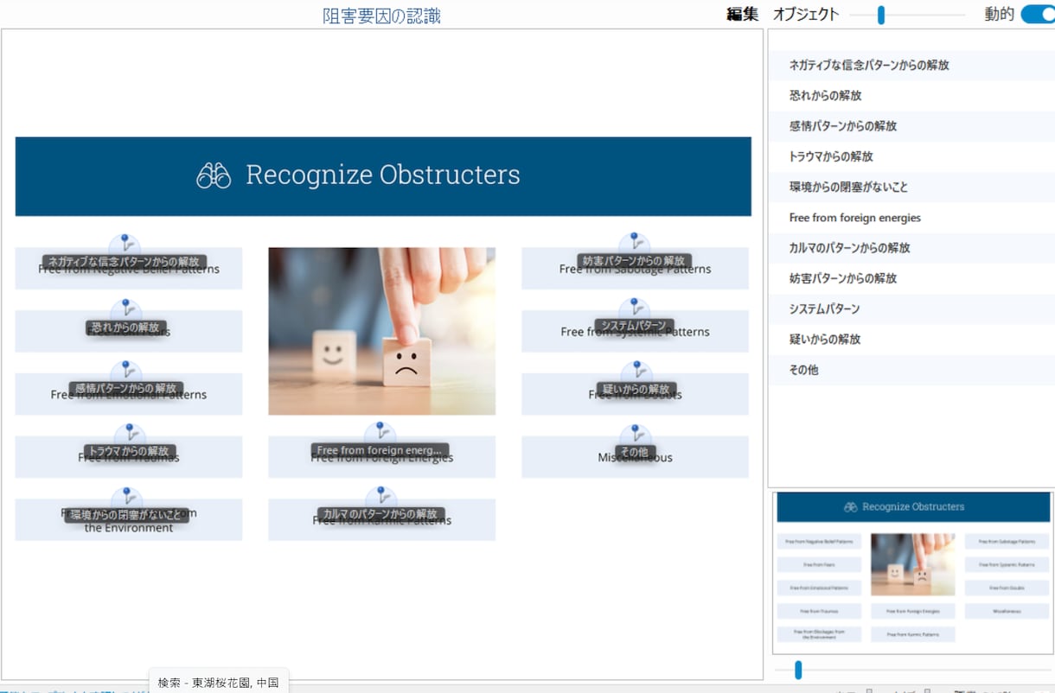Select カルマのパターンからの解放 in right list

(x=911, y=248)
